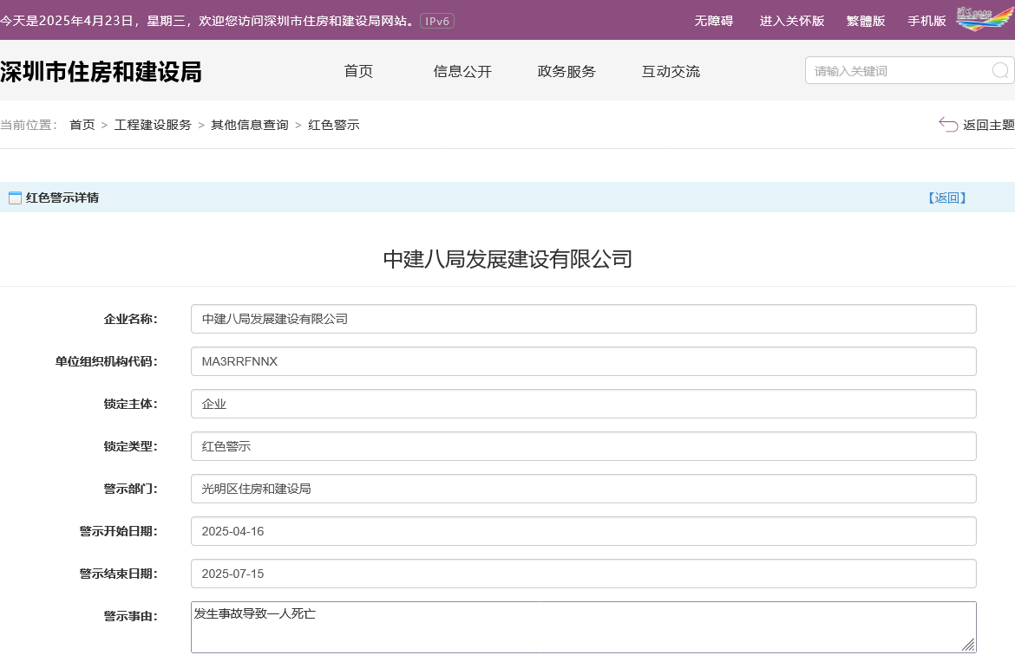Click the return-to-theme arrow icon
This screenshot has width=1015, height=668.
[x=948, y=125]
